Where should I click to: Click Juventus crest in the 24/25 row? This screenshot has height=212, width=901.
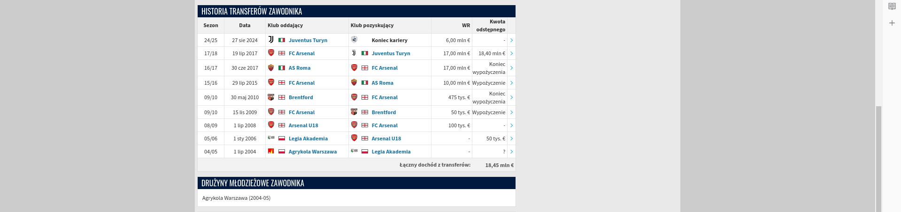click(271, 40)
